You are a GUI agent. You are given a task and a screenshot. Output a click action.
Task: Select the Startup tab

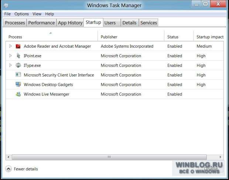[93, 22]
